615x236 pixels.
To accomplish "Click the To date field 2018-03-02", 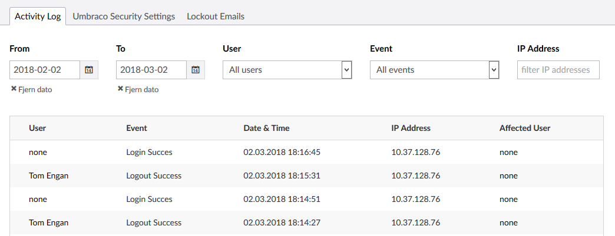I will [151, 70].
